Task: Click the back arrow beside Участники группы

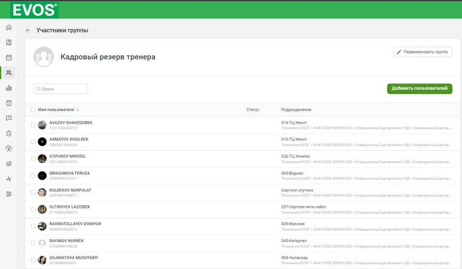Action: tap(28, 30)
